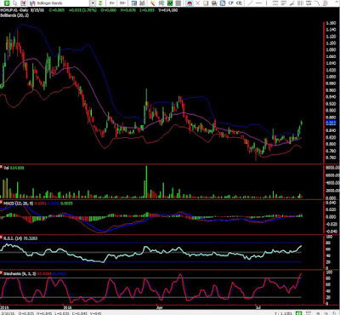Click the candlestick chart type icon
340x315 pixels.
click(x=24, y=3)
